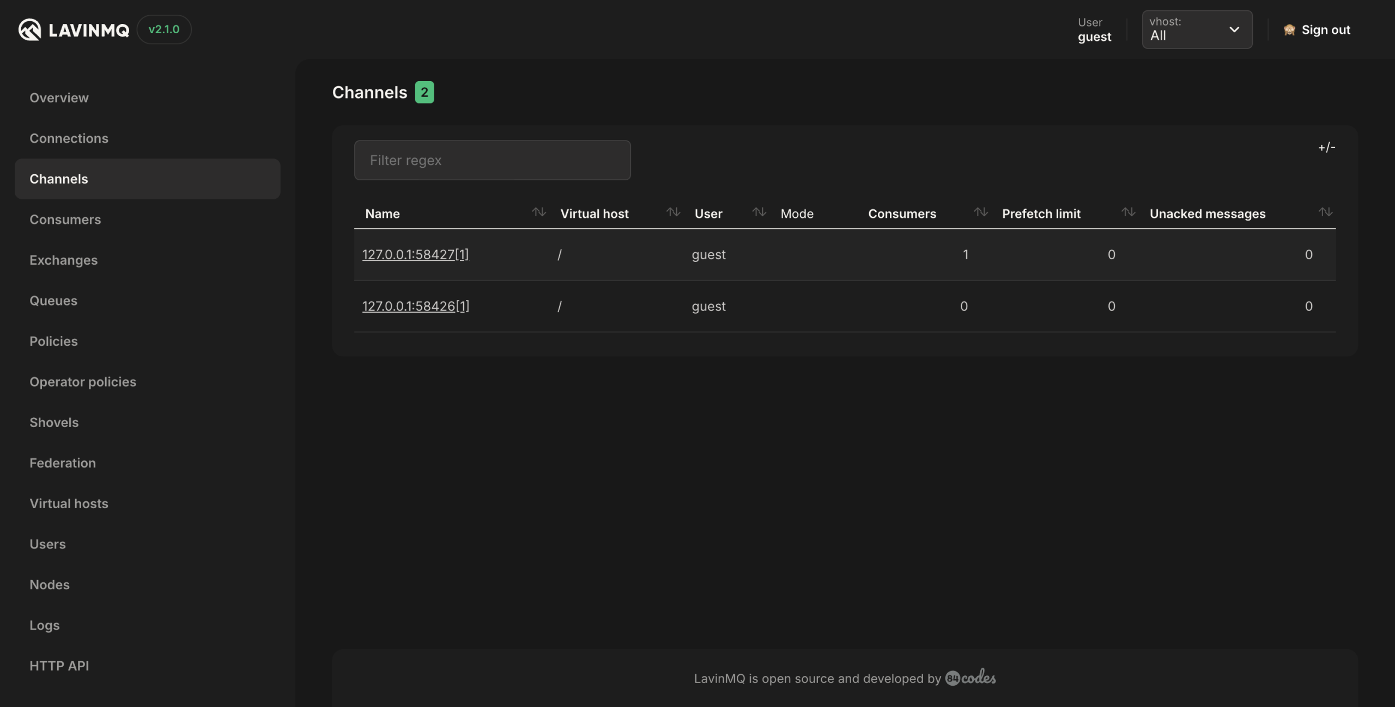Click the guest username in header

(x=1094, y=36)
